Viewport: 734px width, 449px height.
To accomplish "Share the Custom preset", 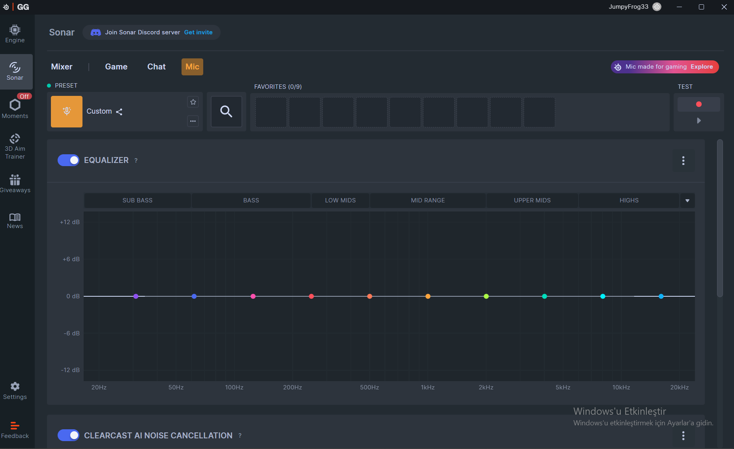I will [x=119, y=112].
